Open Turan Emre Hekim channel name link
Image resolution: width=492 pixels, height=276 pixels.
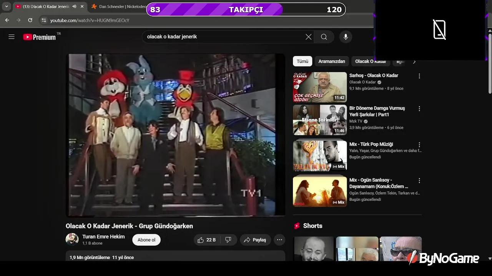pyautogui.click(x=103, y=237)
